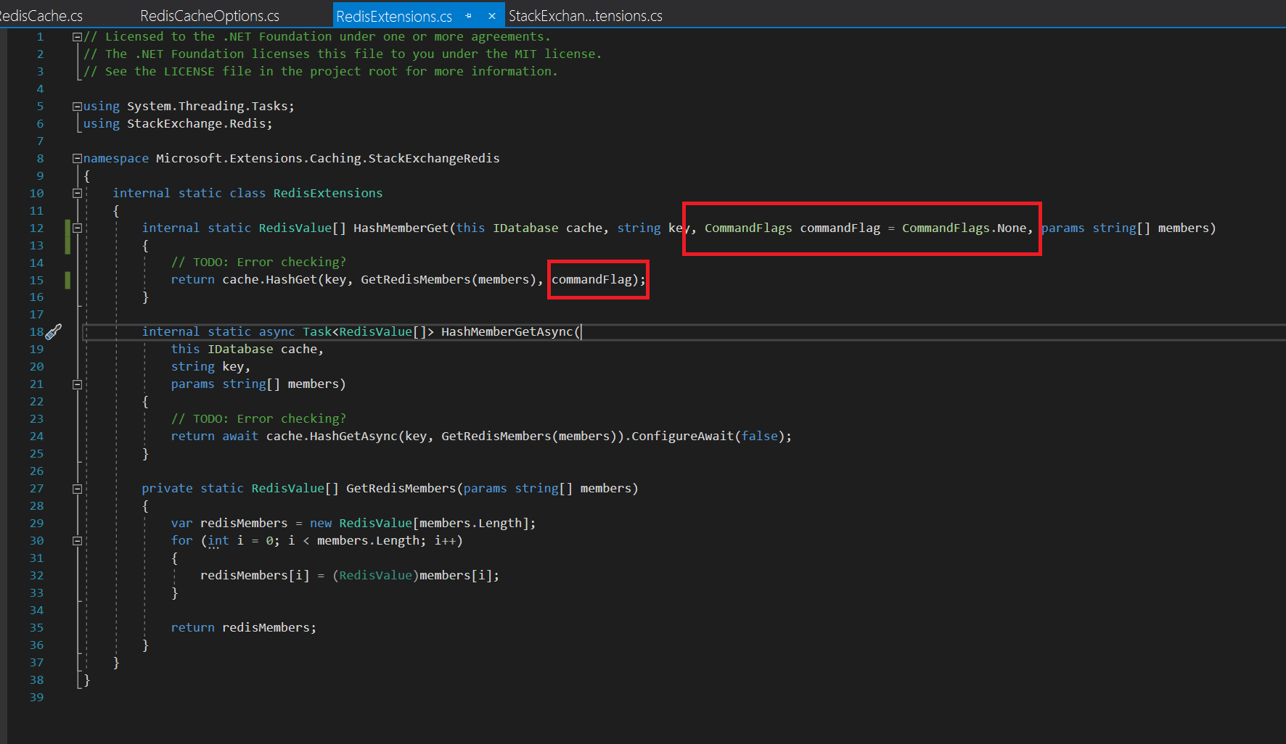
Task: Toggle folding of the for loop at line 30
Action: (x=77, y=540)
